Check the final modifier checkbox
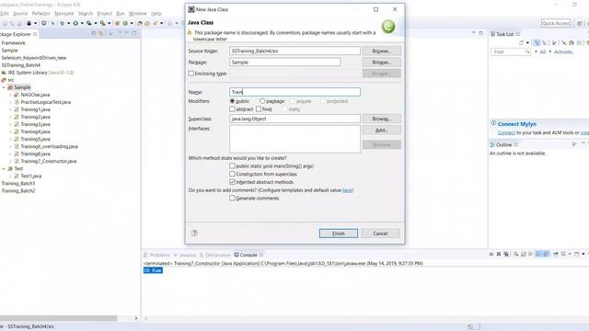The image size is (589, 331). point(259,108)
